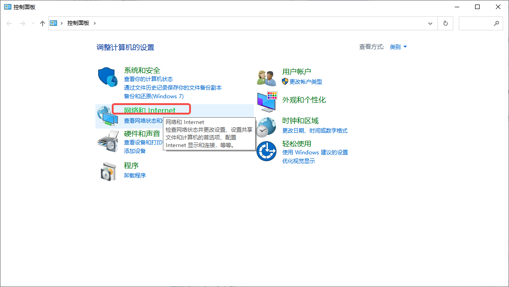Viewport: 509px width, 287px height.
Task: Click 使用 Windows 建议的设置 link
Action: 315,152
